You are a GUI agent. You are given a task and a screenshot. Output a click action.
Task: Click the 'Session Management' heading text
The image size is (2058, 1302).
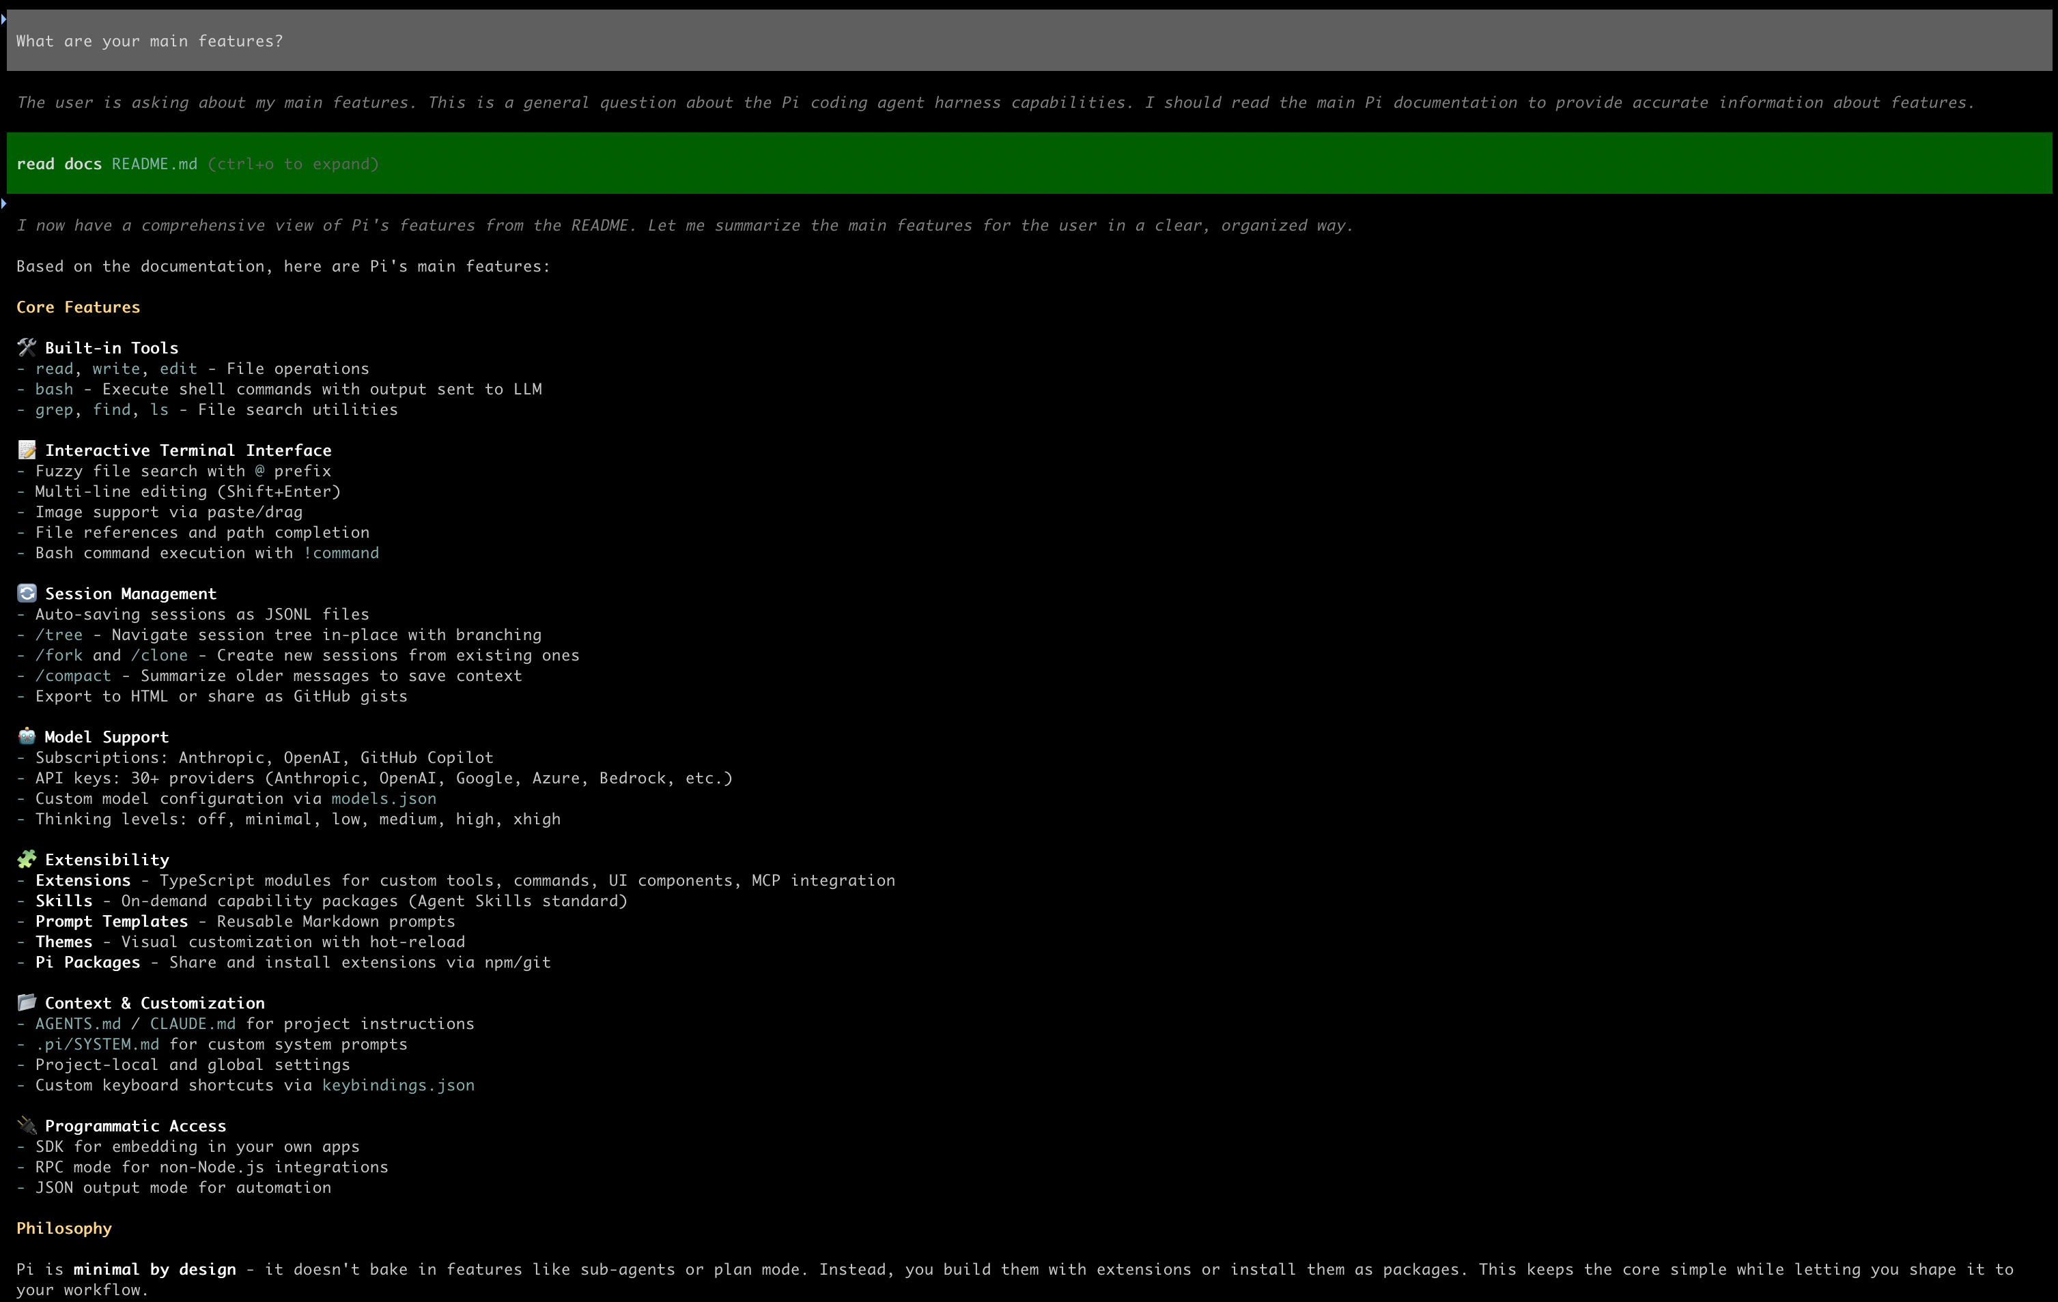tap(131, 594)
